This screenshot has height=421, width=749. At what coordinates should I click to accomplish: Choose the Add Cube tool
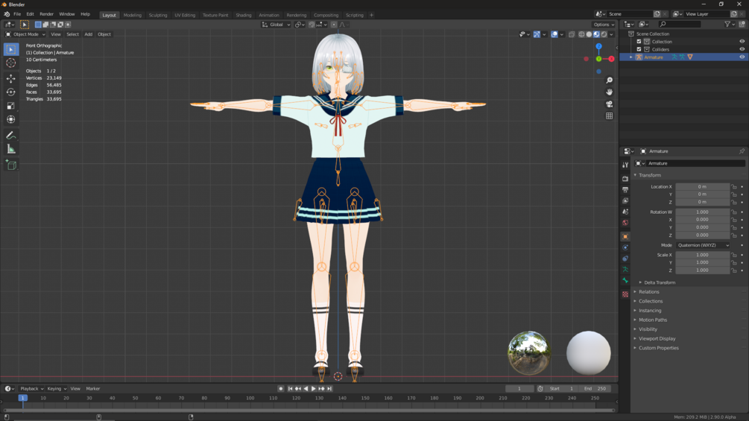pos(11,165)
